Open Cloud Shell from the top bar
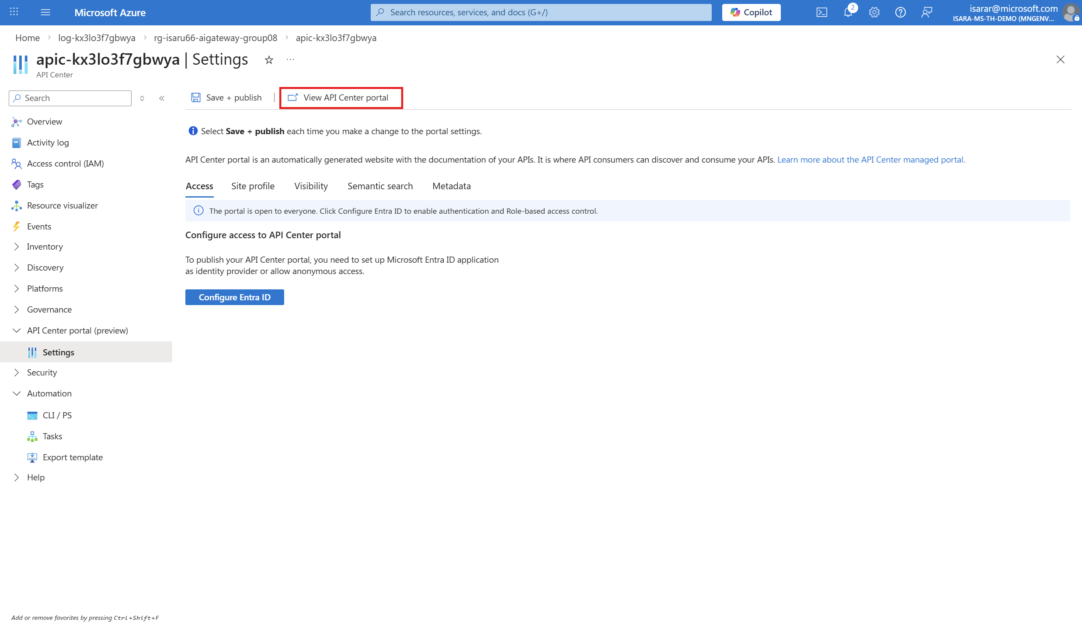Screen dimensions: 1082x622 (822, 12)
